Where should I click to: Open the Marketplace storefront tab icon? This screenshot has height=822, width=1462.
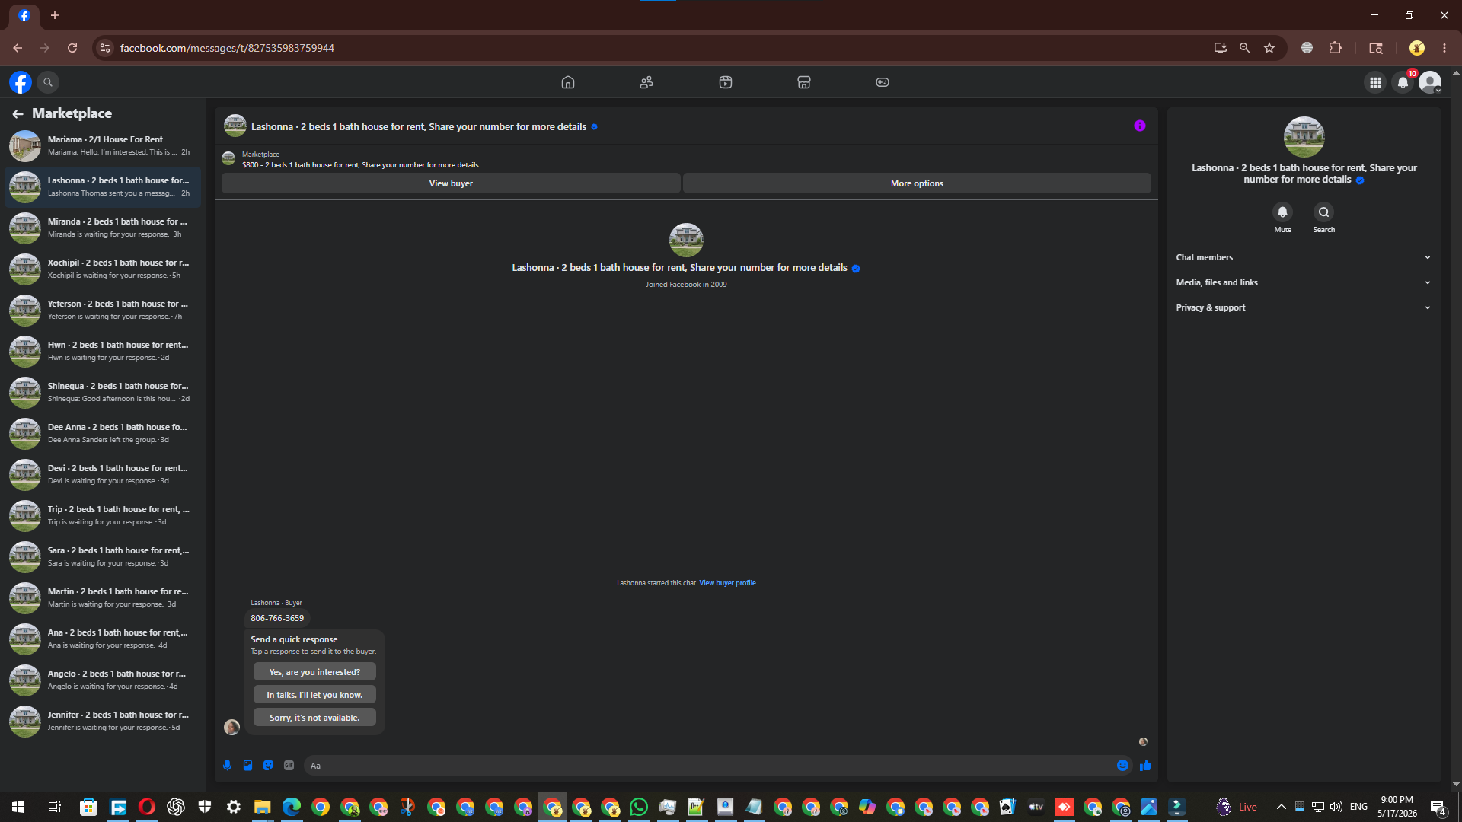coord(804,82)
